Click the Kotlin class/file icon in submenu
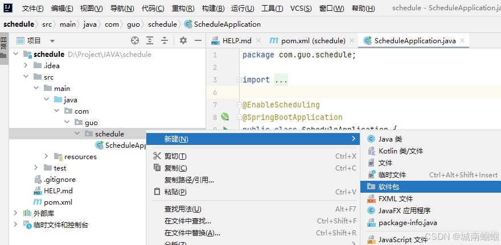The image size is (501, 245). [371, 151]
